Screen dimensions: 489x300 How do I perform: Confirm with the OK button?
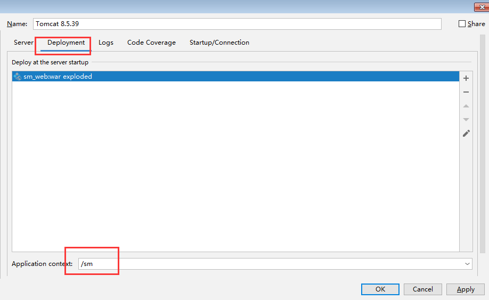380,289
